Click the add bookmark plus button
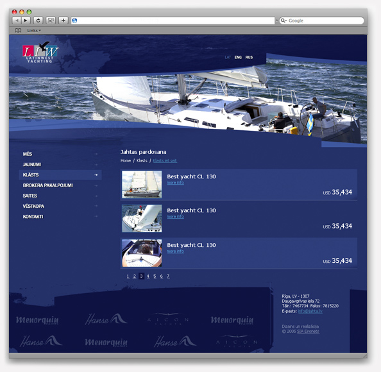The height and width of the screenshot is (372, 381). click(x=63, y=21)
